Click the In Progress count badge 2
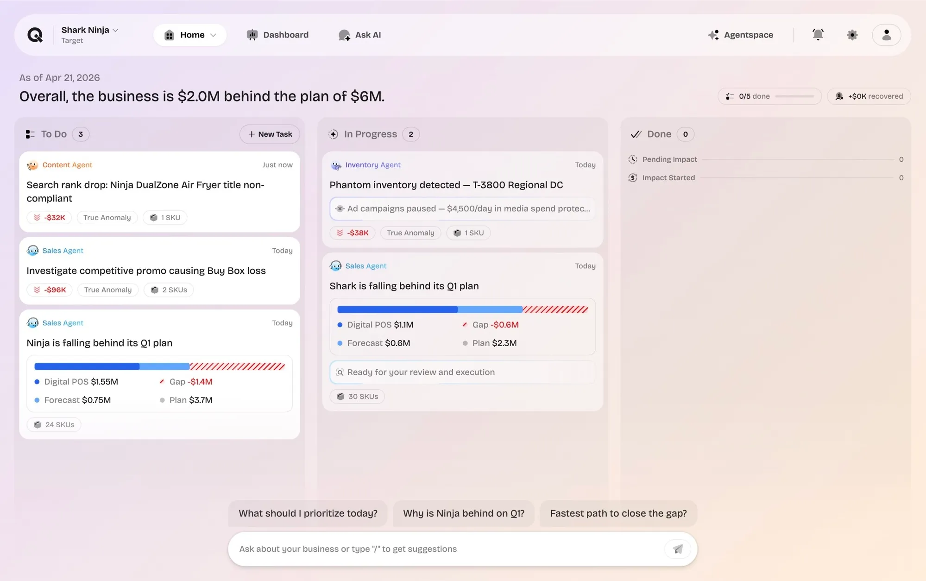This screenshot has width=926, height=581. click(x=411, y=134)
